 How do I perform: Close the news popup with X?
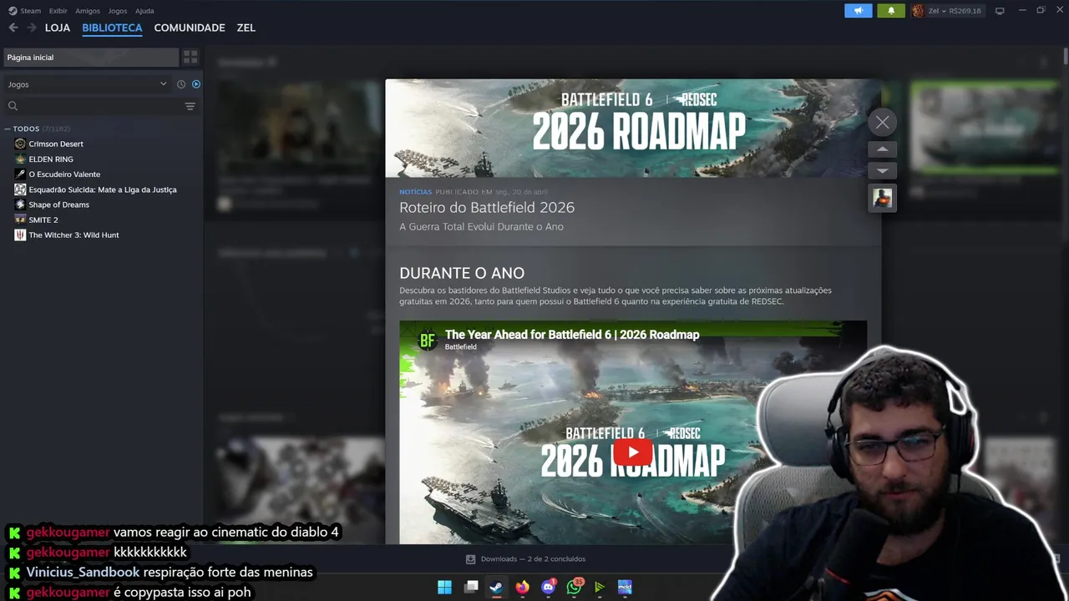[882, 122]
